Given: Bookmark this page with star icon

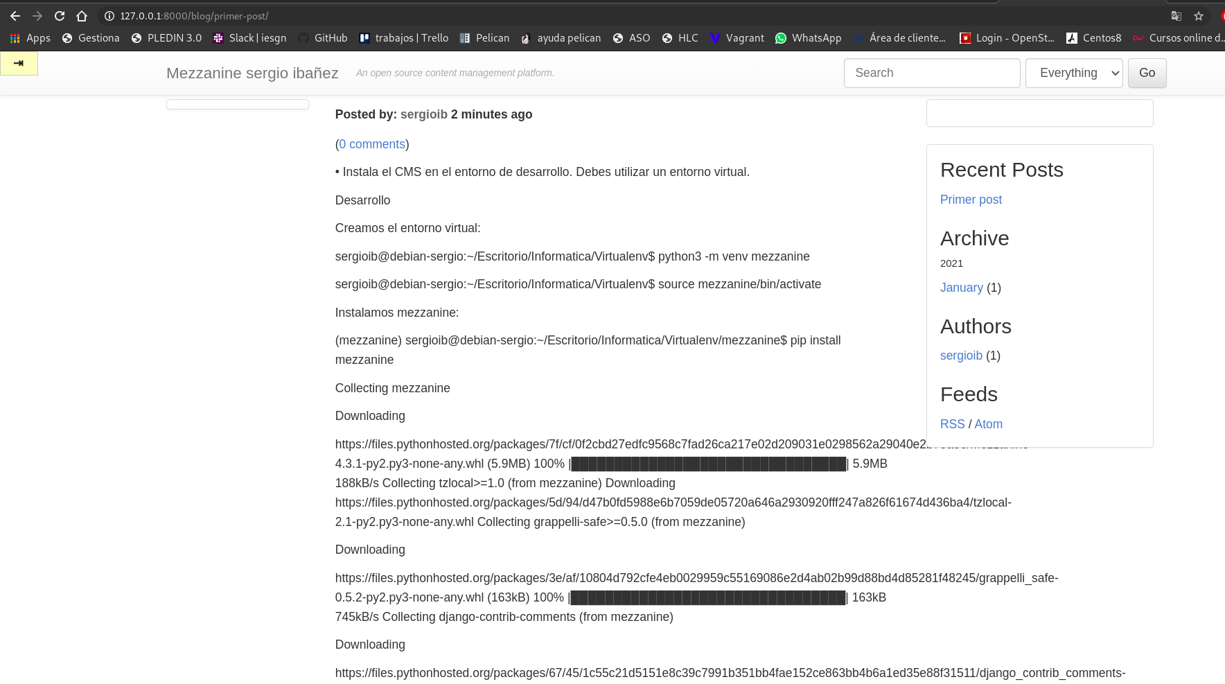Looking at the screenshot, I should click(x=1199, y=16).
